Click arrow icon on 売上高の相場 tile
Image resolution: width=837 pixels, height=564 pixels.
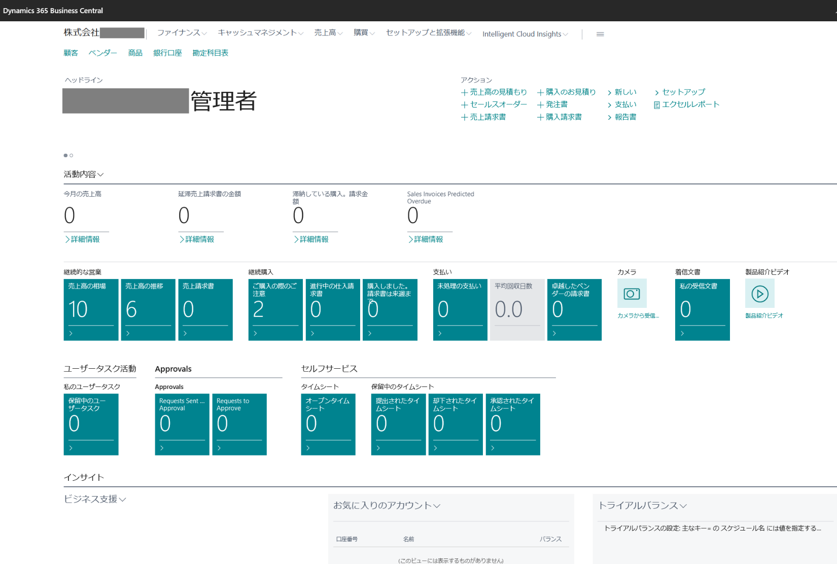coord(71,333)
